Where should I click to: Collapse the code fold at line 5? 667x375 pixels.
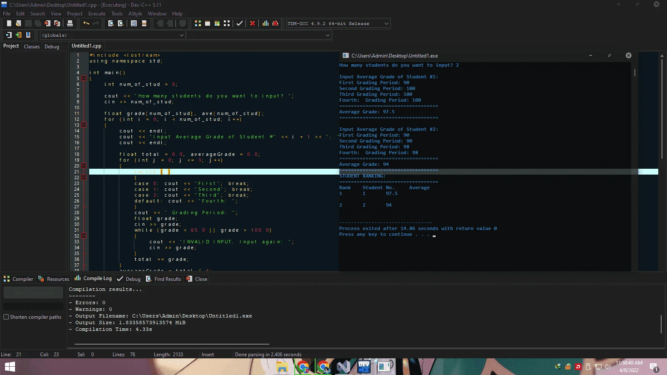point(83,78)
